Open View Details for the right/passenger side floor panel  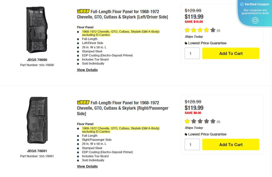[87, 166]
